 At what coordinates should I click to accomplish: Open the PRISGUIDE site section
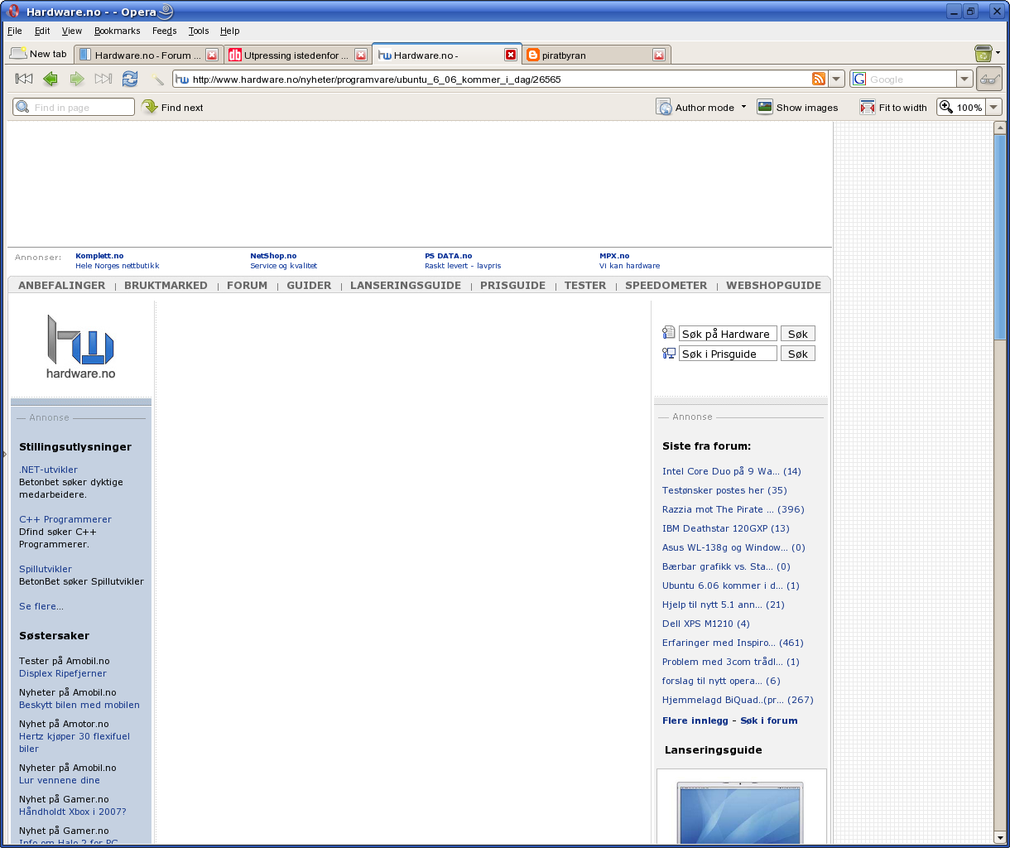(512, 285)
